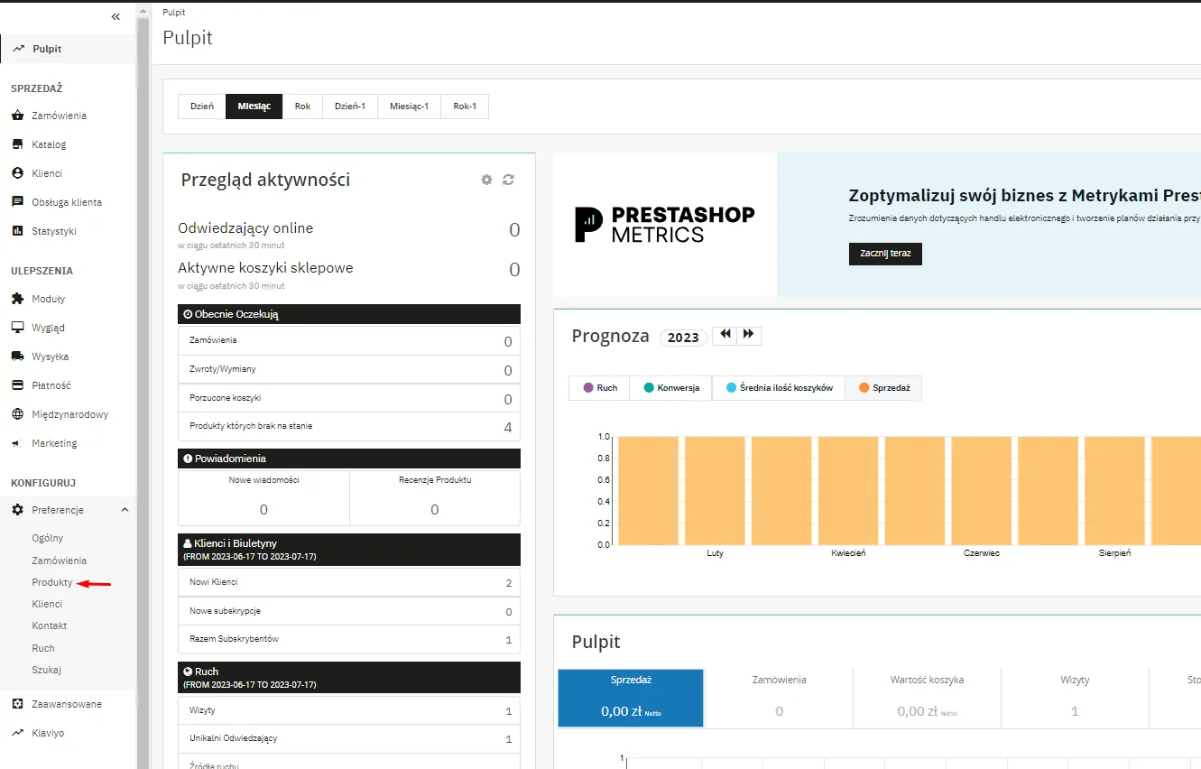Screen dimensions: 1201x769
Task: Toggle Średnia ilość koszyków chart series
Action: pos(778,387)
